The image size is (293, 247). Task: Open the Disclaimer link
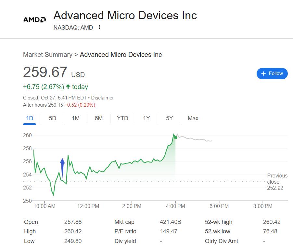pyautogui.click(x=102, y=97)
